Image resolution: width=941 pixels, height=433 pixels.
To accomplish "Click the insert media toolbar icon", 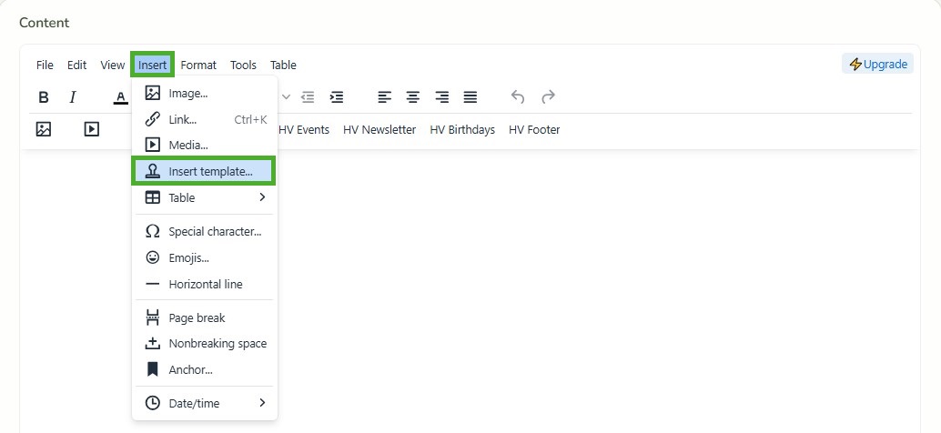I will 91,129.
